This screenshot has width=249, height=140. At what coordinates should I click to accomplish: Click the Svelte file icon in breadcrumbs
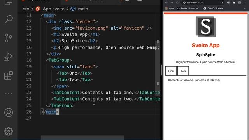point(38,9)
